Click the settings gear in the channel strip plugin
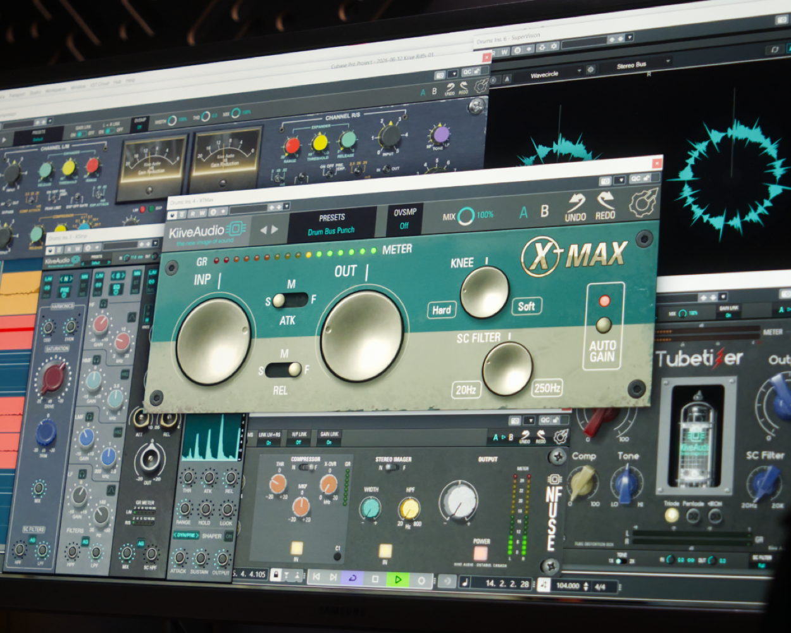 (x=482, y=86)
